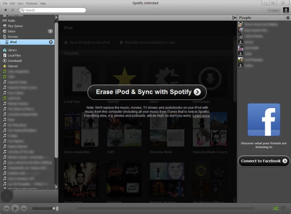Select the first person avatar in People

241,24
